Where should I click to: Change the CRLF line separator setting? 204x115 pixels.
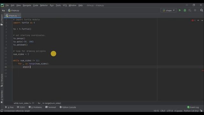click(x=163, y=111)
